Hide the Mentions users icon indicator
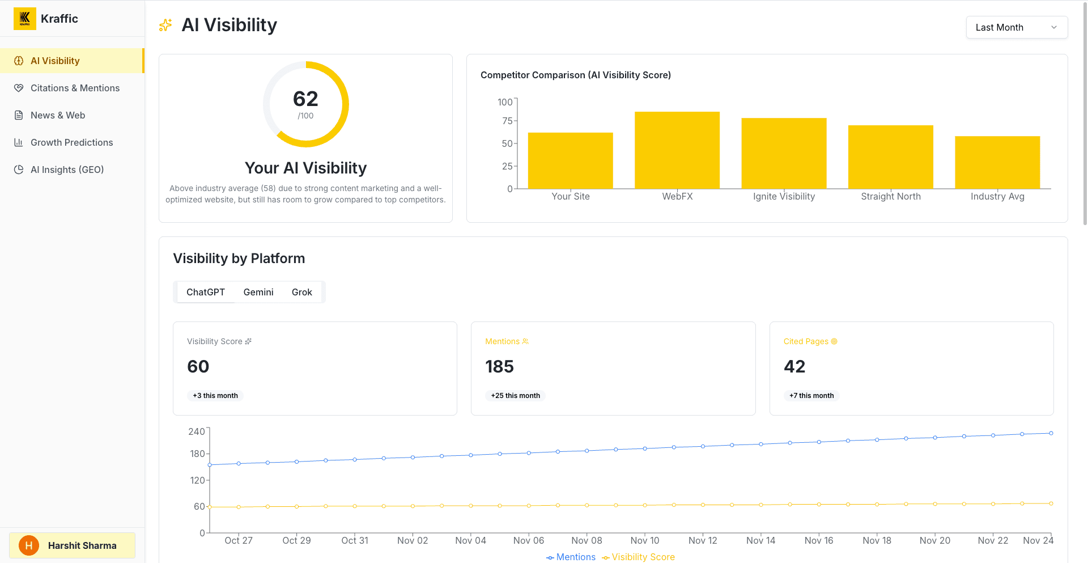This screenshot has width=1088, height=563. 524,341
